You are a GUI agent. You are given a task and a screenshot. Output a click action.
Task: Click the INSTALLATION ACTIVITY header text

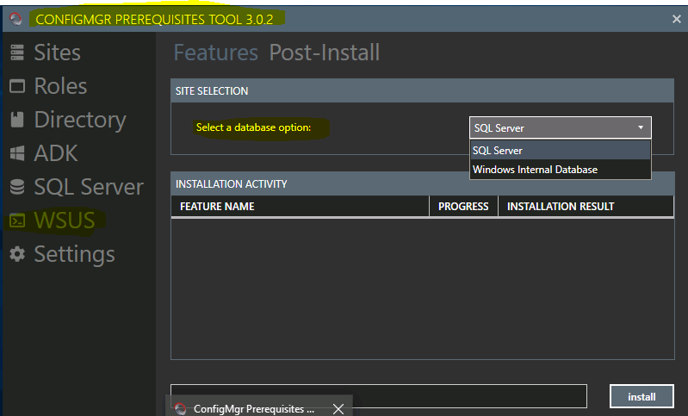232,184
